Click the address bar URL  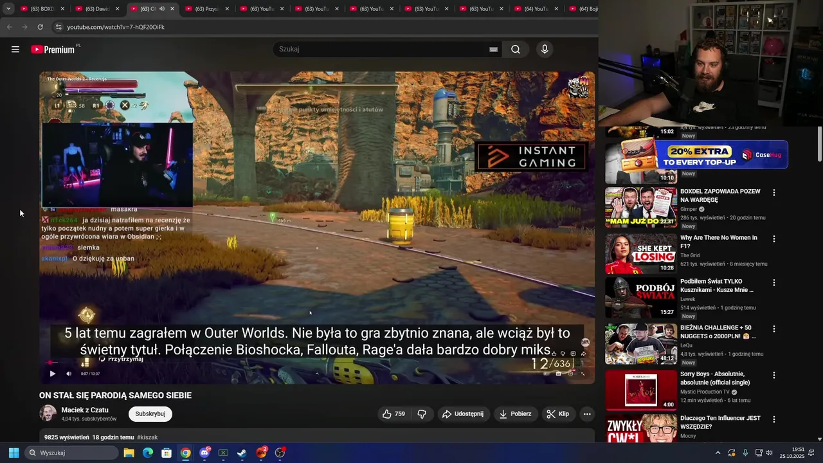tap(116, 27)
